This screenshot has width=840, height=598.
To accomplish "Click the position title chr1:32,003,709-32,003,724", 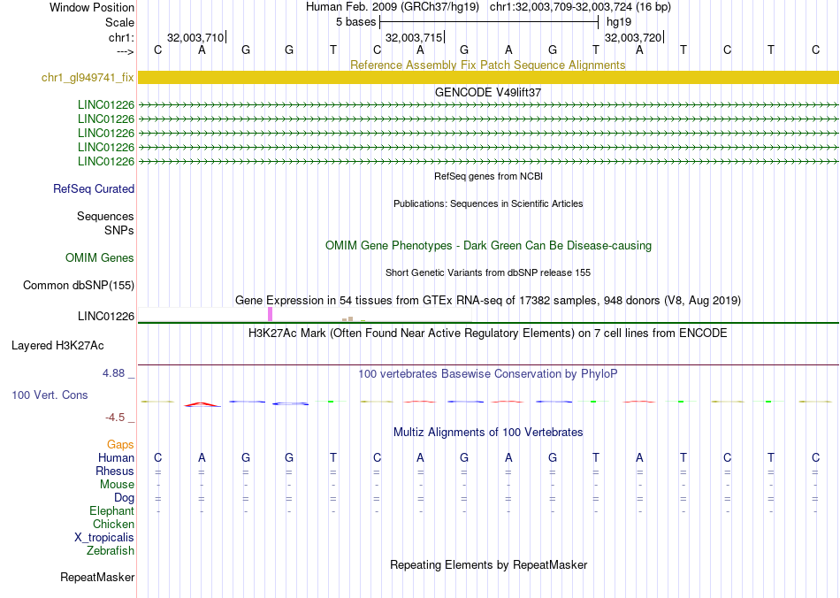I will [580, 7].
